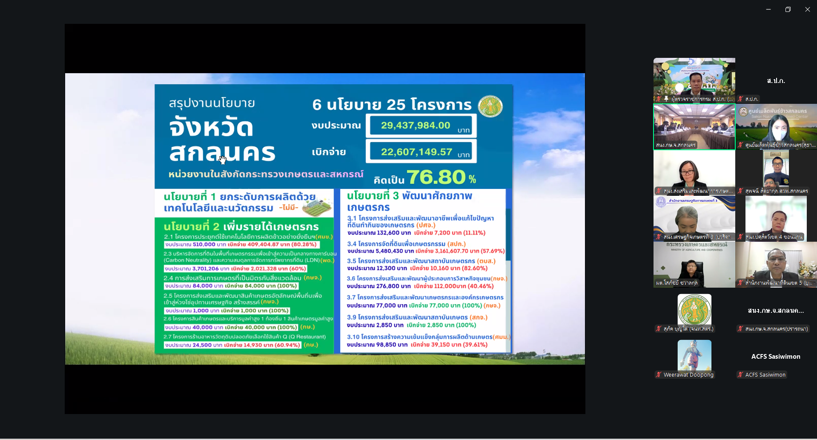
Task: Click the ministry emblem on the shared slide
Action: pyautogui.click(x=490, y=106)
